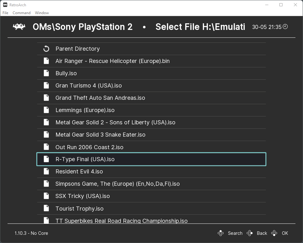Click the Sony PlayStation 2 header title

click(83, 27)
